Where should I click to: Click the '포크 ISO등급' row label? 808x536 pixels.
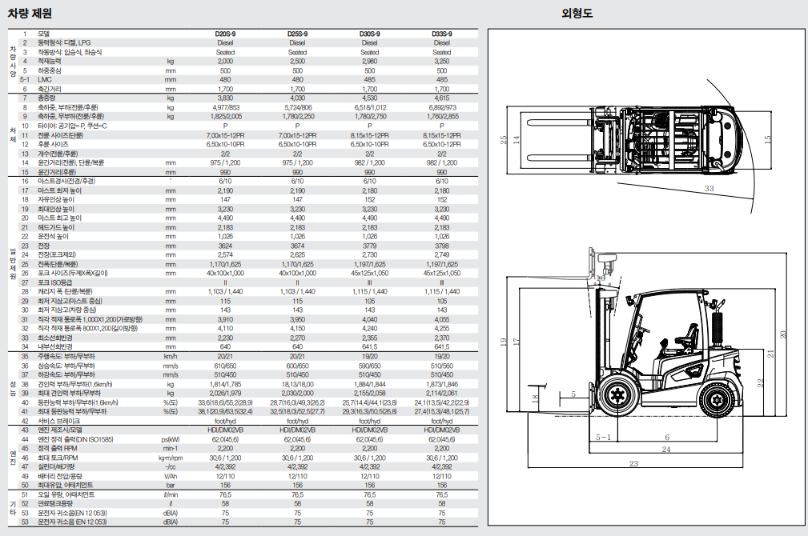coord(54,282)
